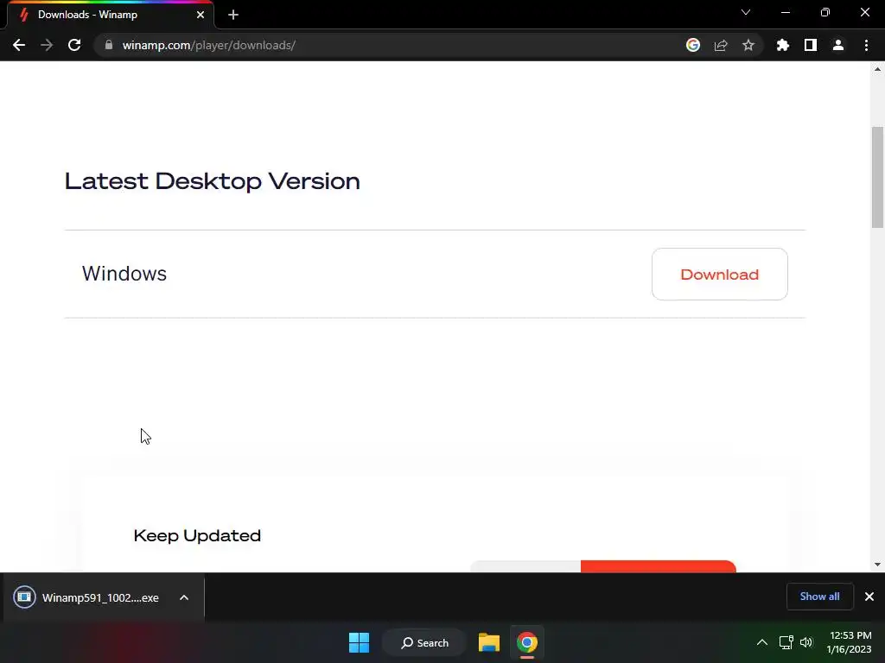Click the Latest Desktop Version heading
The width and height of the screenshot is (885, 663).
point(213,181)
